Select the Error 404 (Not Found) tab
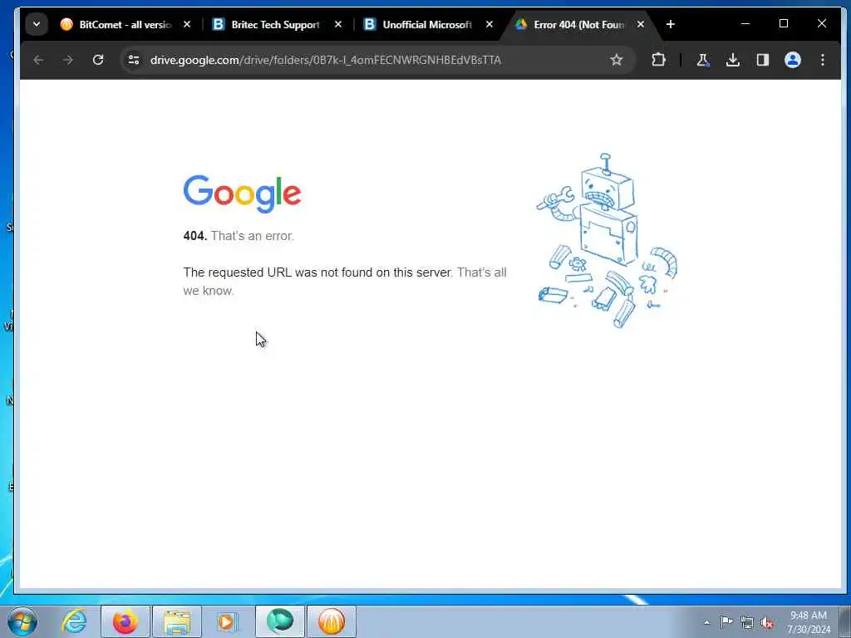851x638 pixels. pos(578,24)
